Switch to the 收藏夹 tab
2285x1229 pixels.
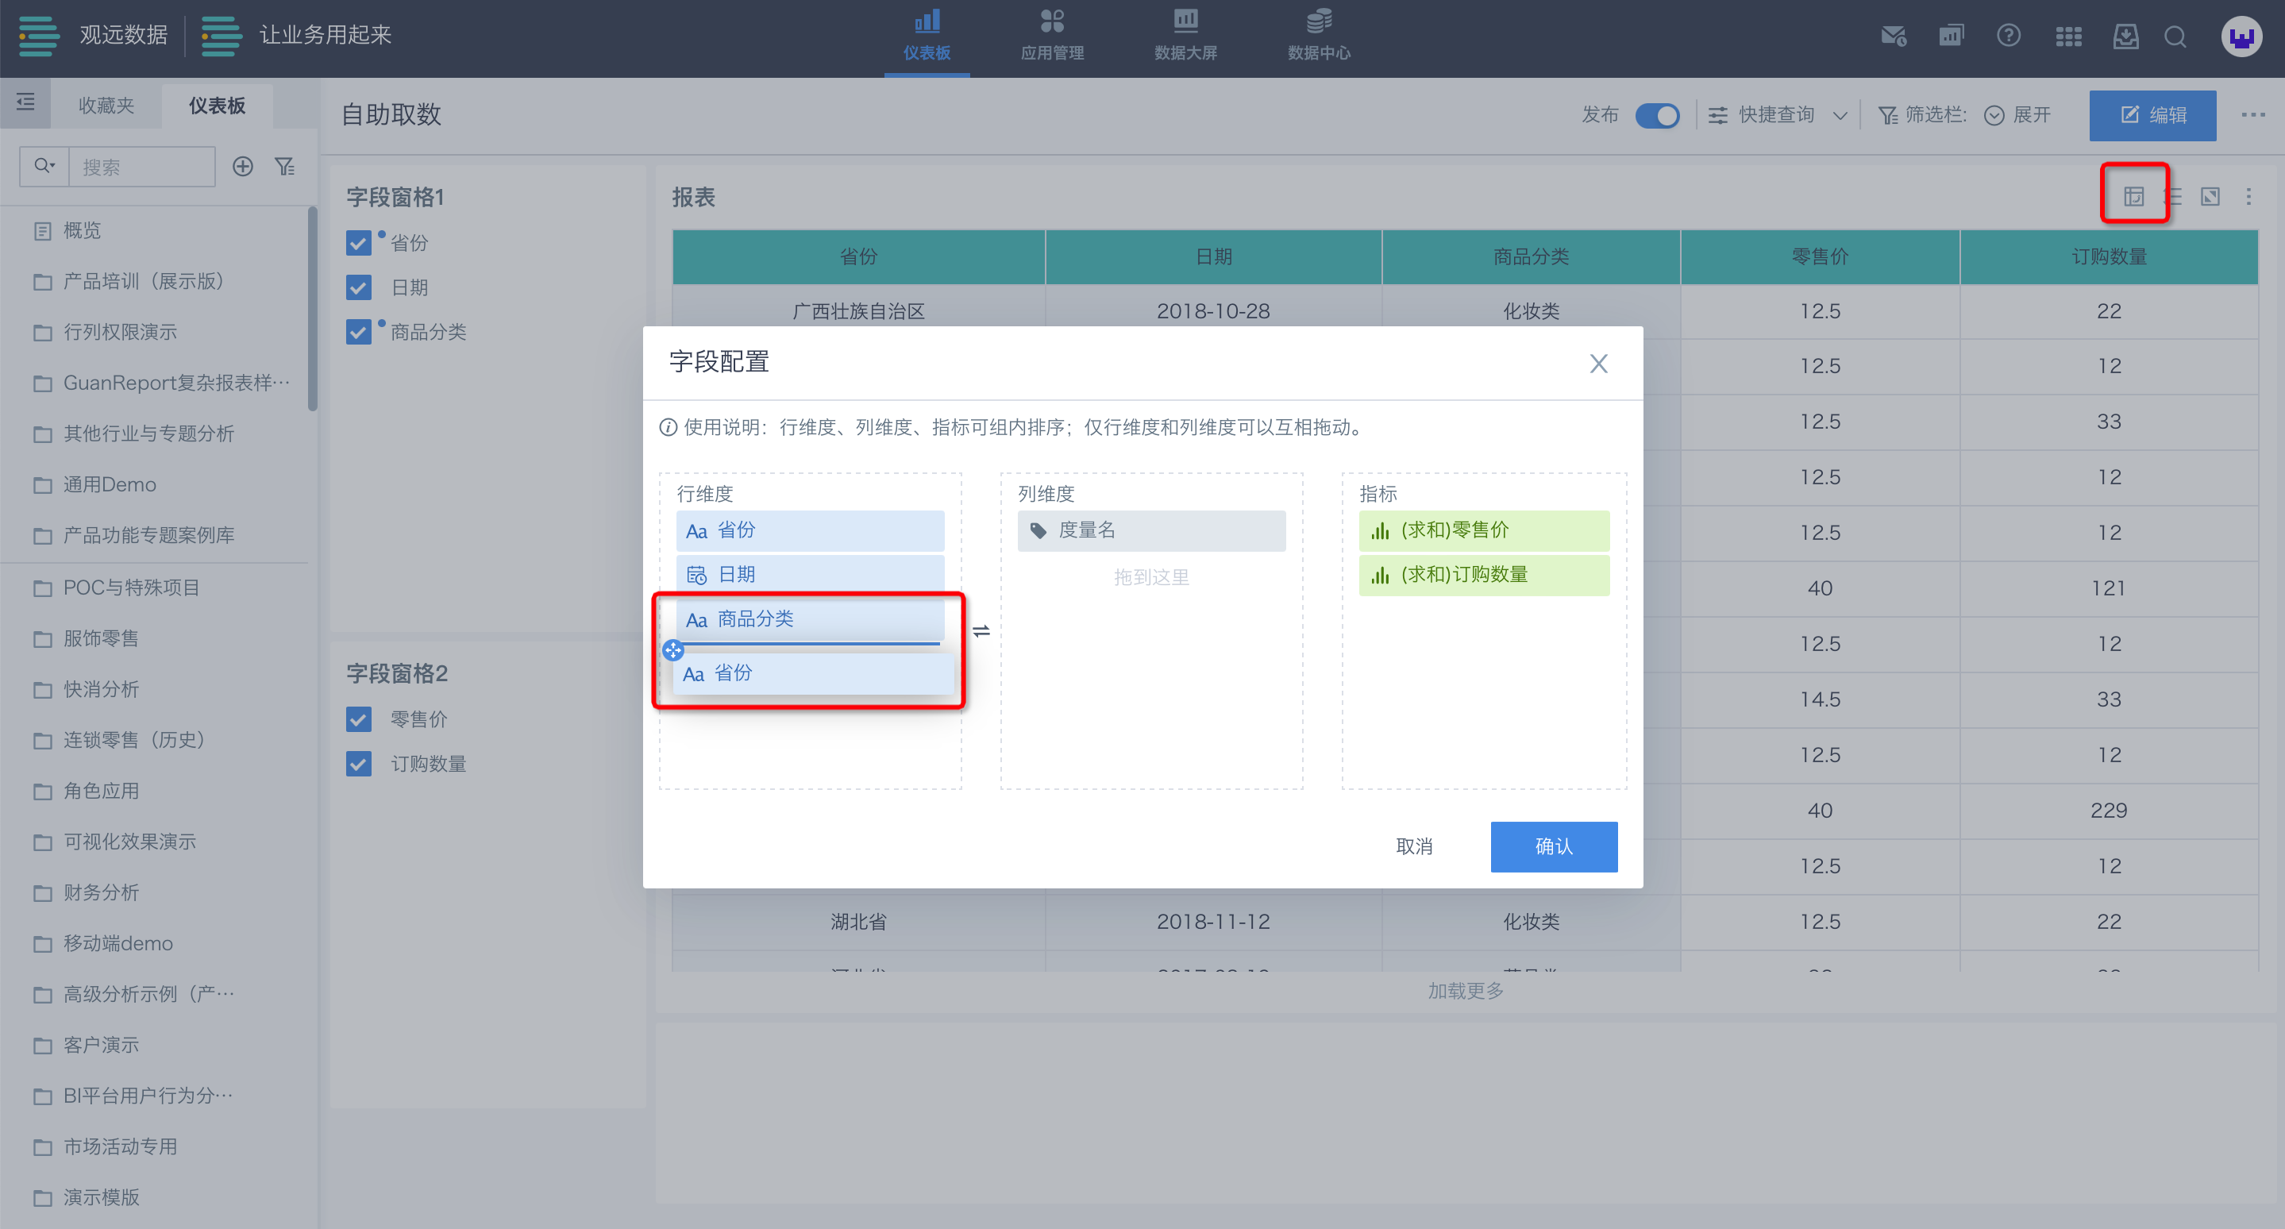pos(106,106)
